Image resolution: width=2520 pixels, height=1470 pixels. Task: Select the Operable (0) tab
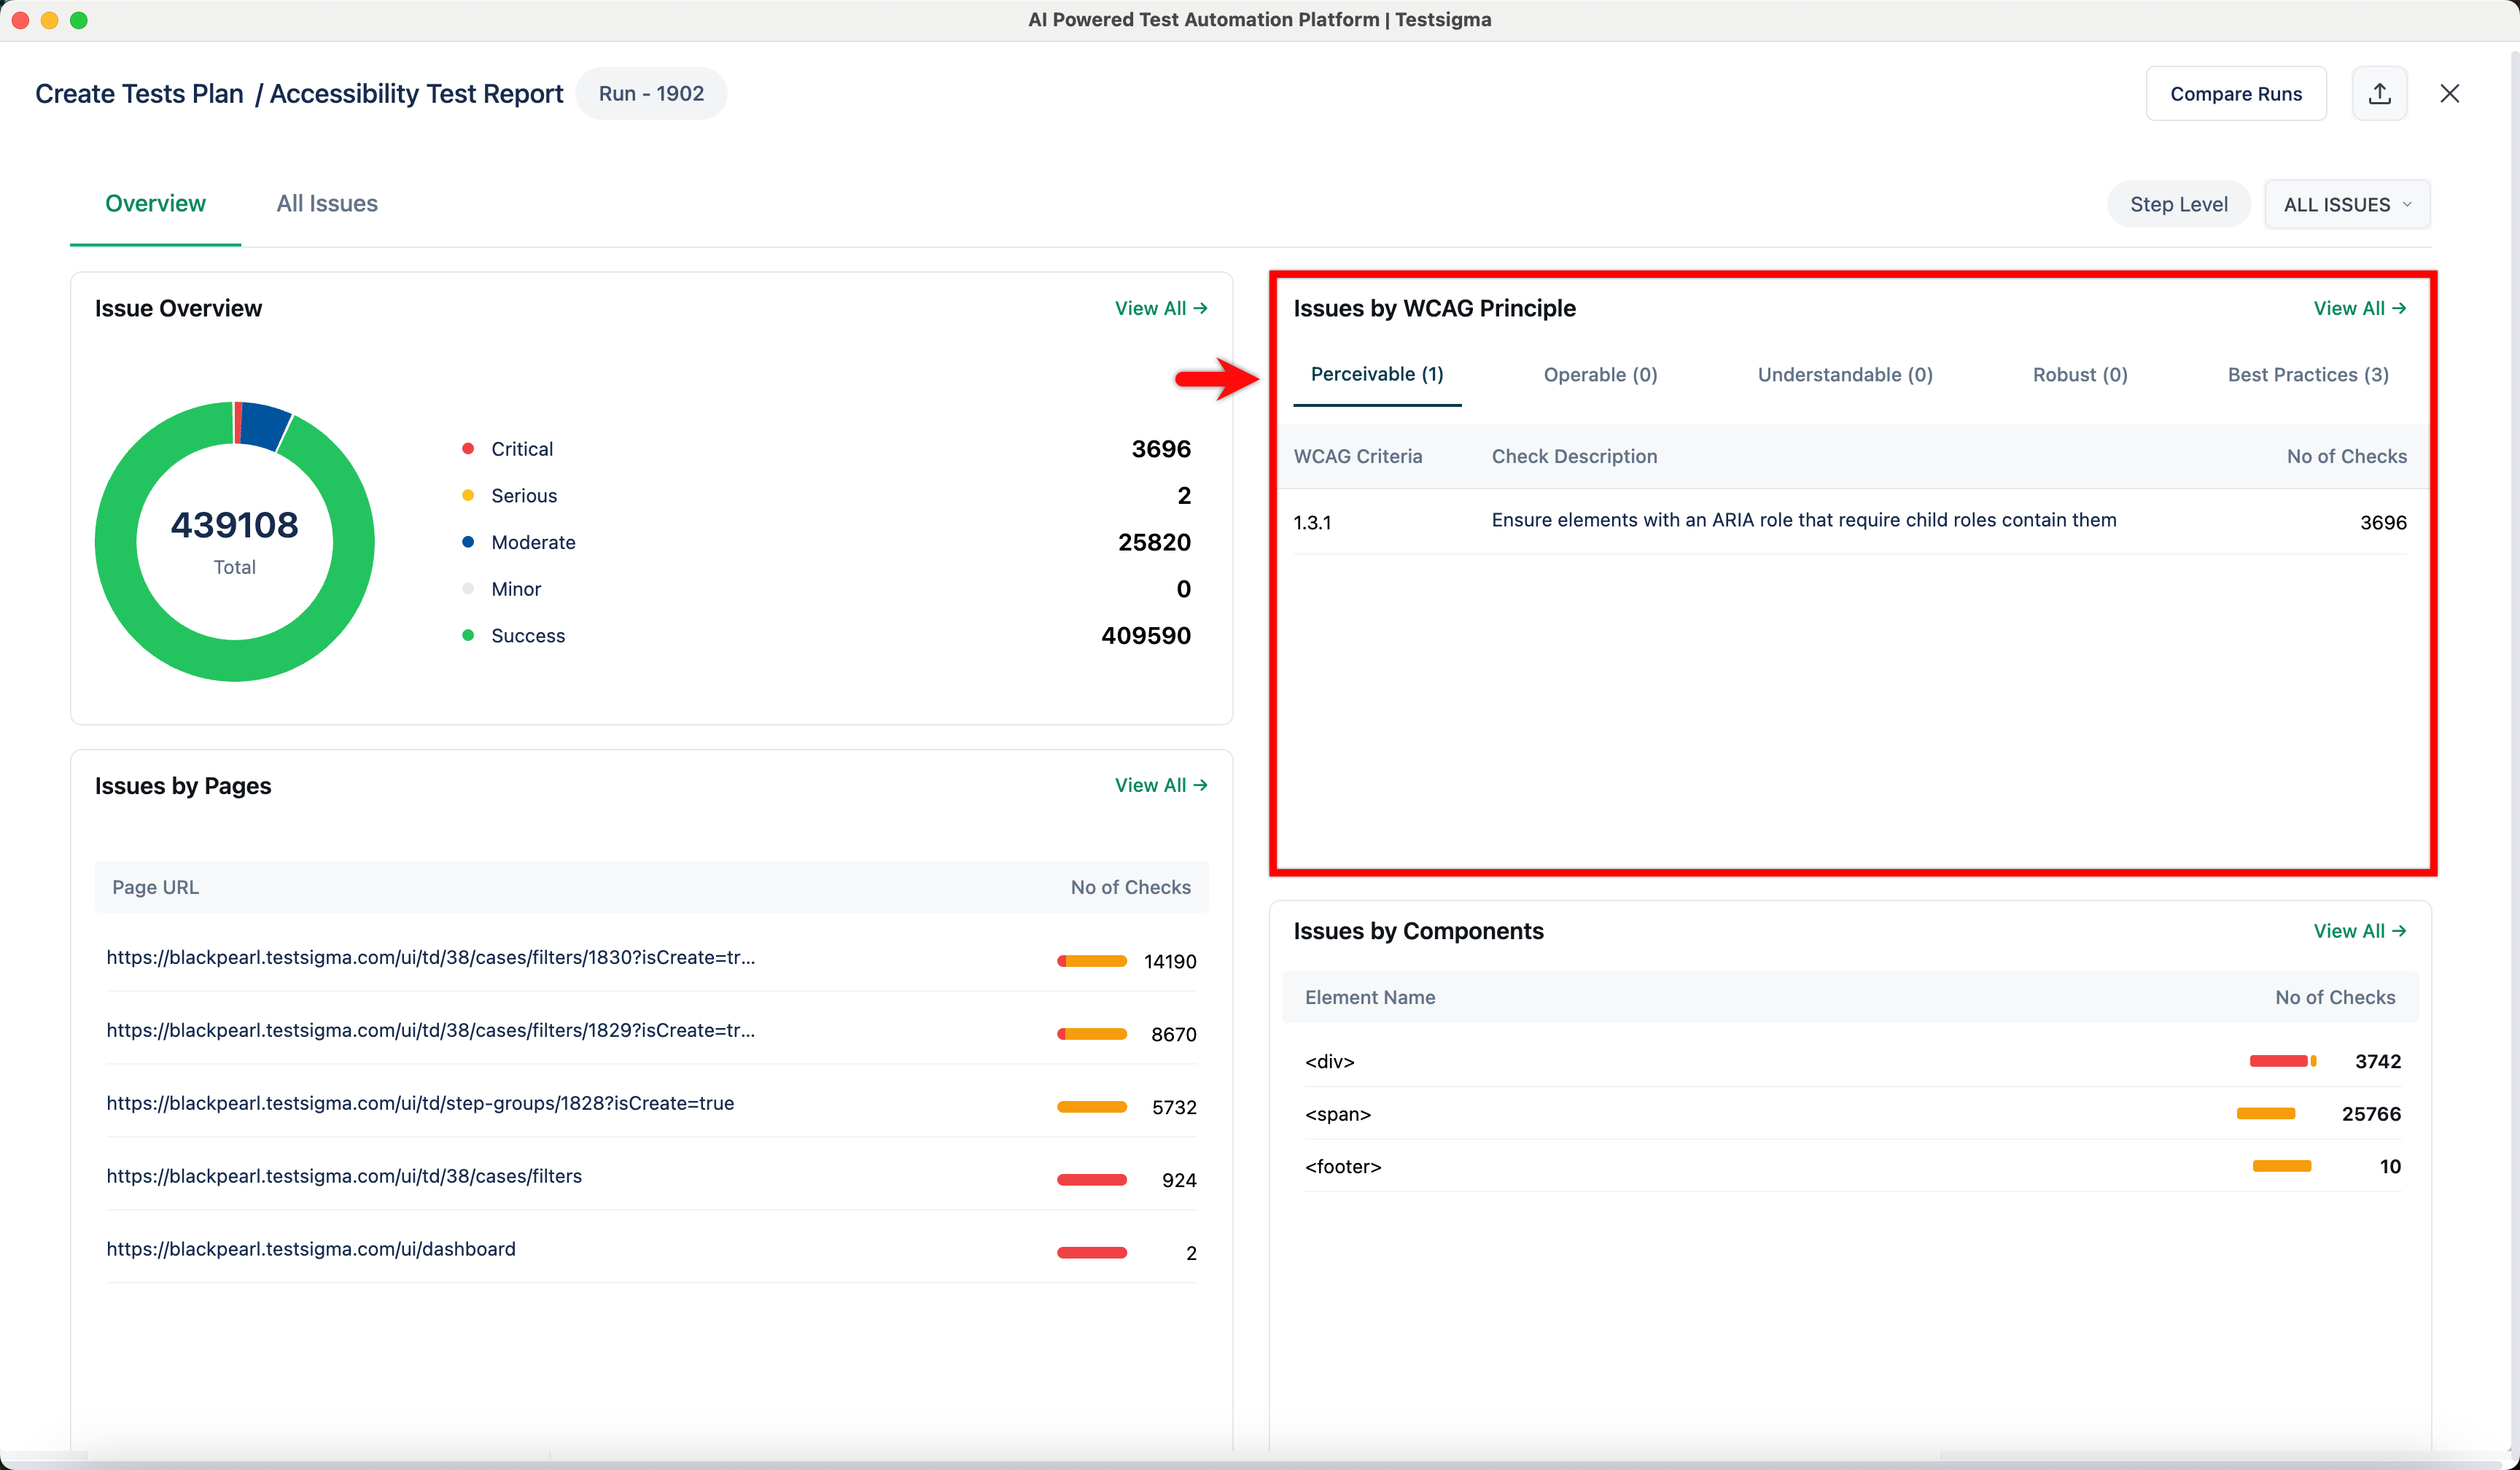pyautogui.click(x=1600, y=375)
